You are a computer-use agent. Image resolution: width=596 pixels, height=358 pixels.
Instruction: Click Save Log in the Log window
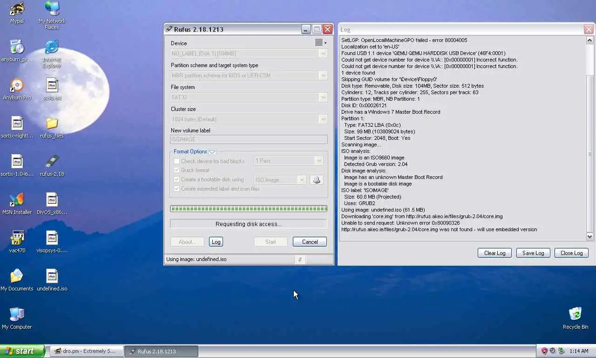coord(533,253)
